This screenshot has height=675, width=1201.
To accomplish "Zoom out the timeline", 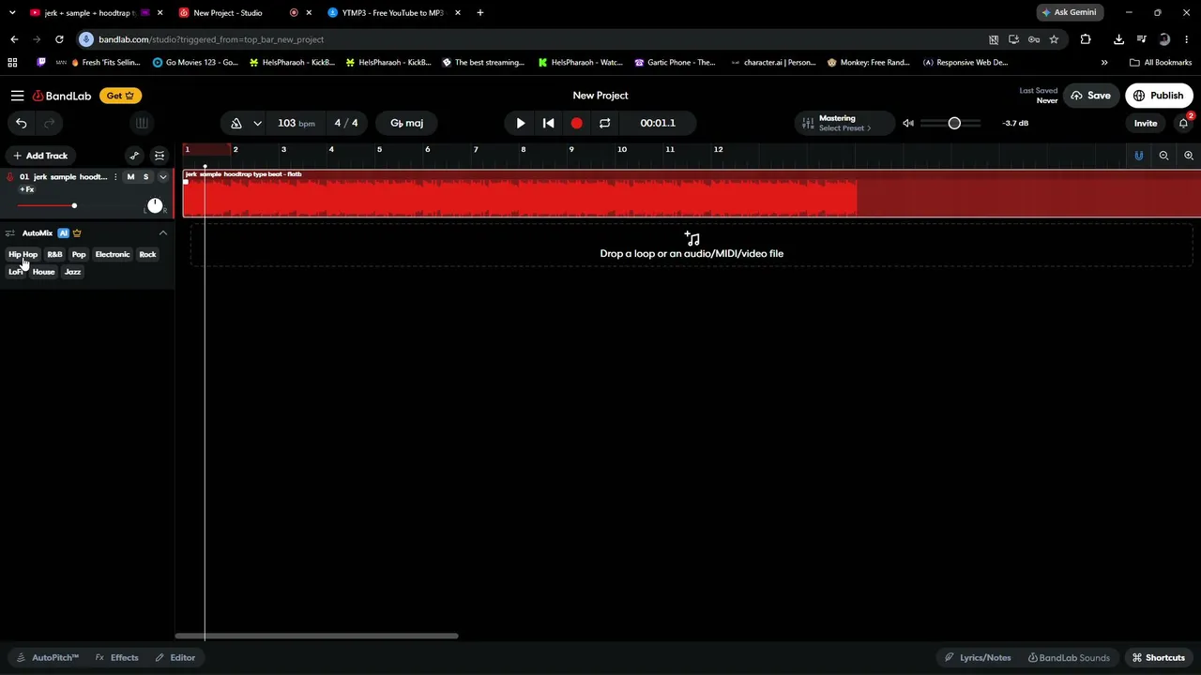I will coord(1163,156).
